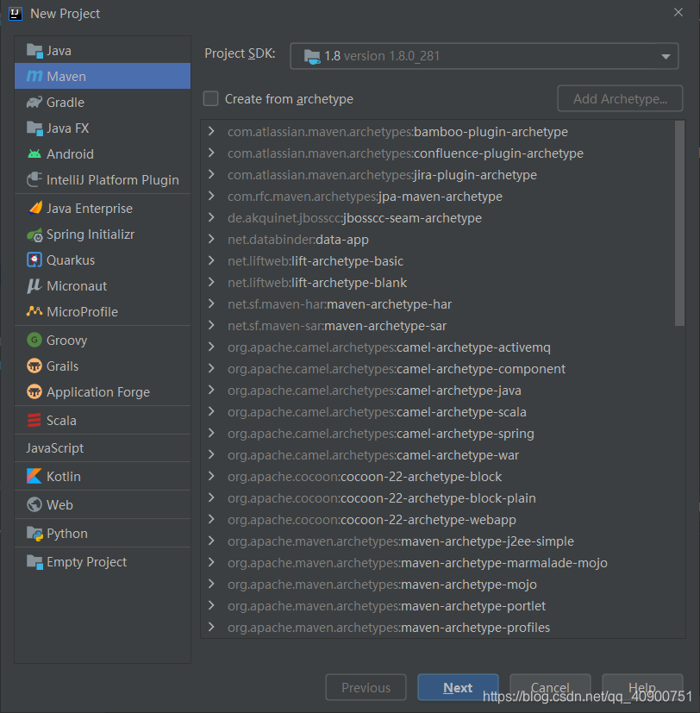Click the MicroProfile icon
The image size is (700, 713).
[x=34, y=311]
